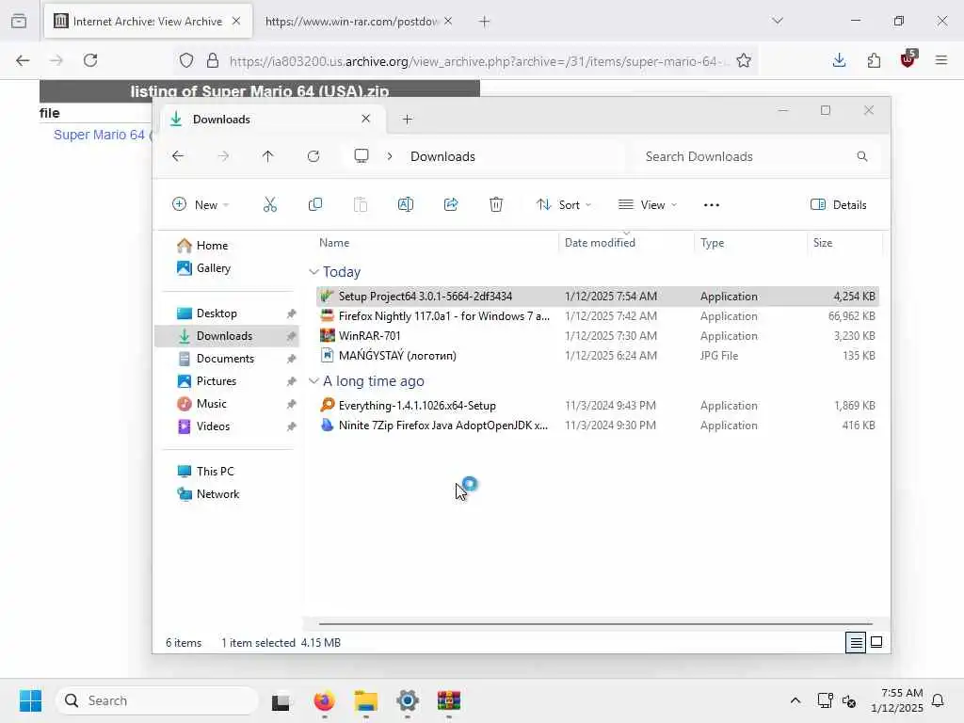The height and width of the screenshot is (723, 964).
Task: Open Firefox downloads panel icon
Action: (839, 60)
